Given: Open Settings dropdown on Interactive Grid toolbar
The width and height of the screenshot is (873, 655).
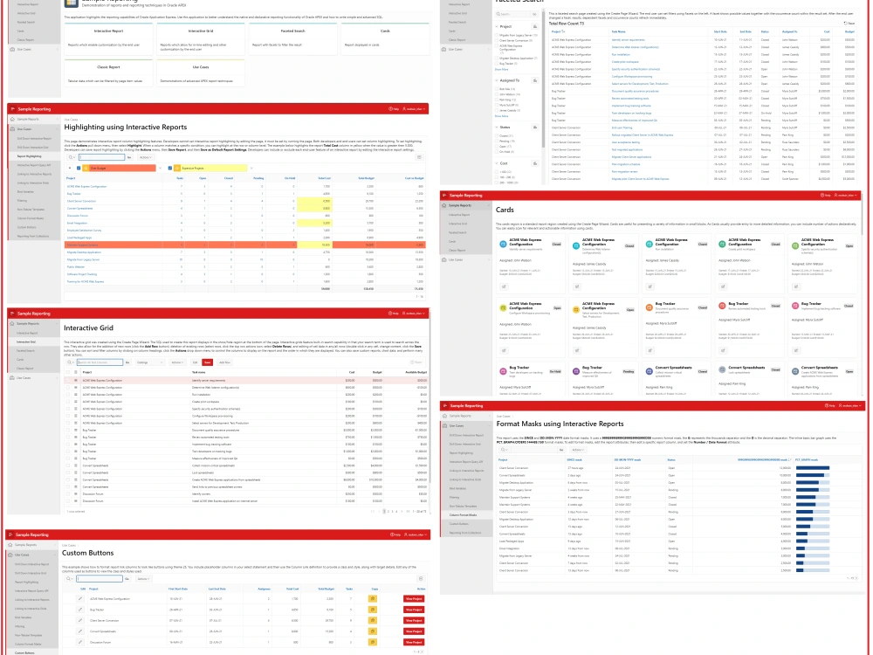Looking at the screenshot, I should pos(149,362).
